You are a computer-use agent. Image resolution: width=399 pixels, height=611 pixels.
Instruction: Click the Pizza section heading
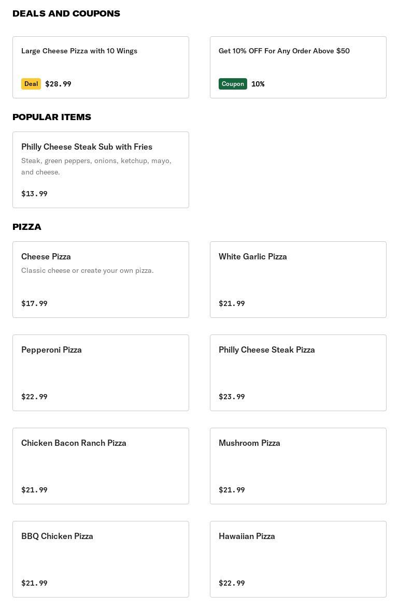point(27,227)
